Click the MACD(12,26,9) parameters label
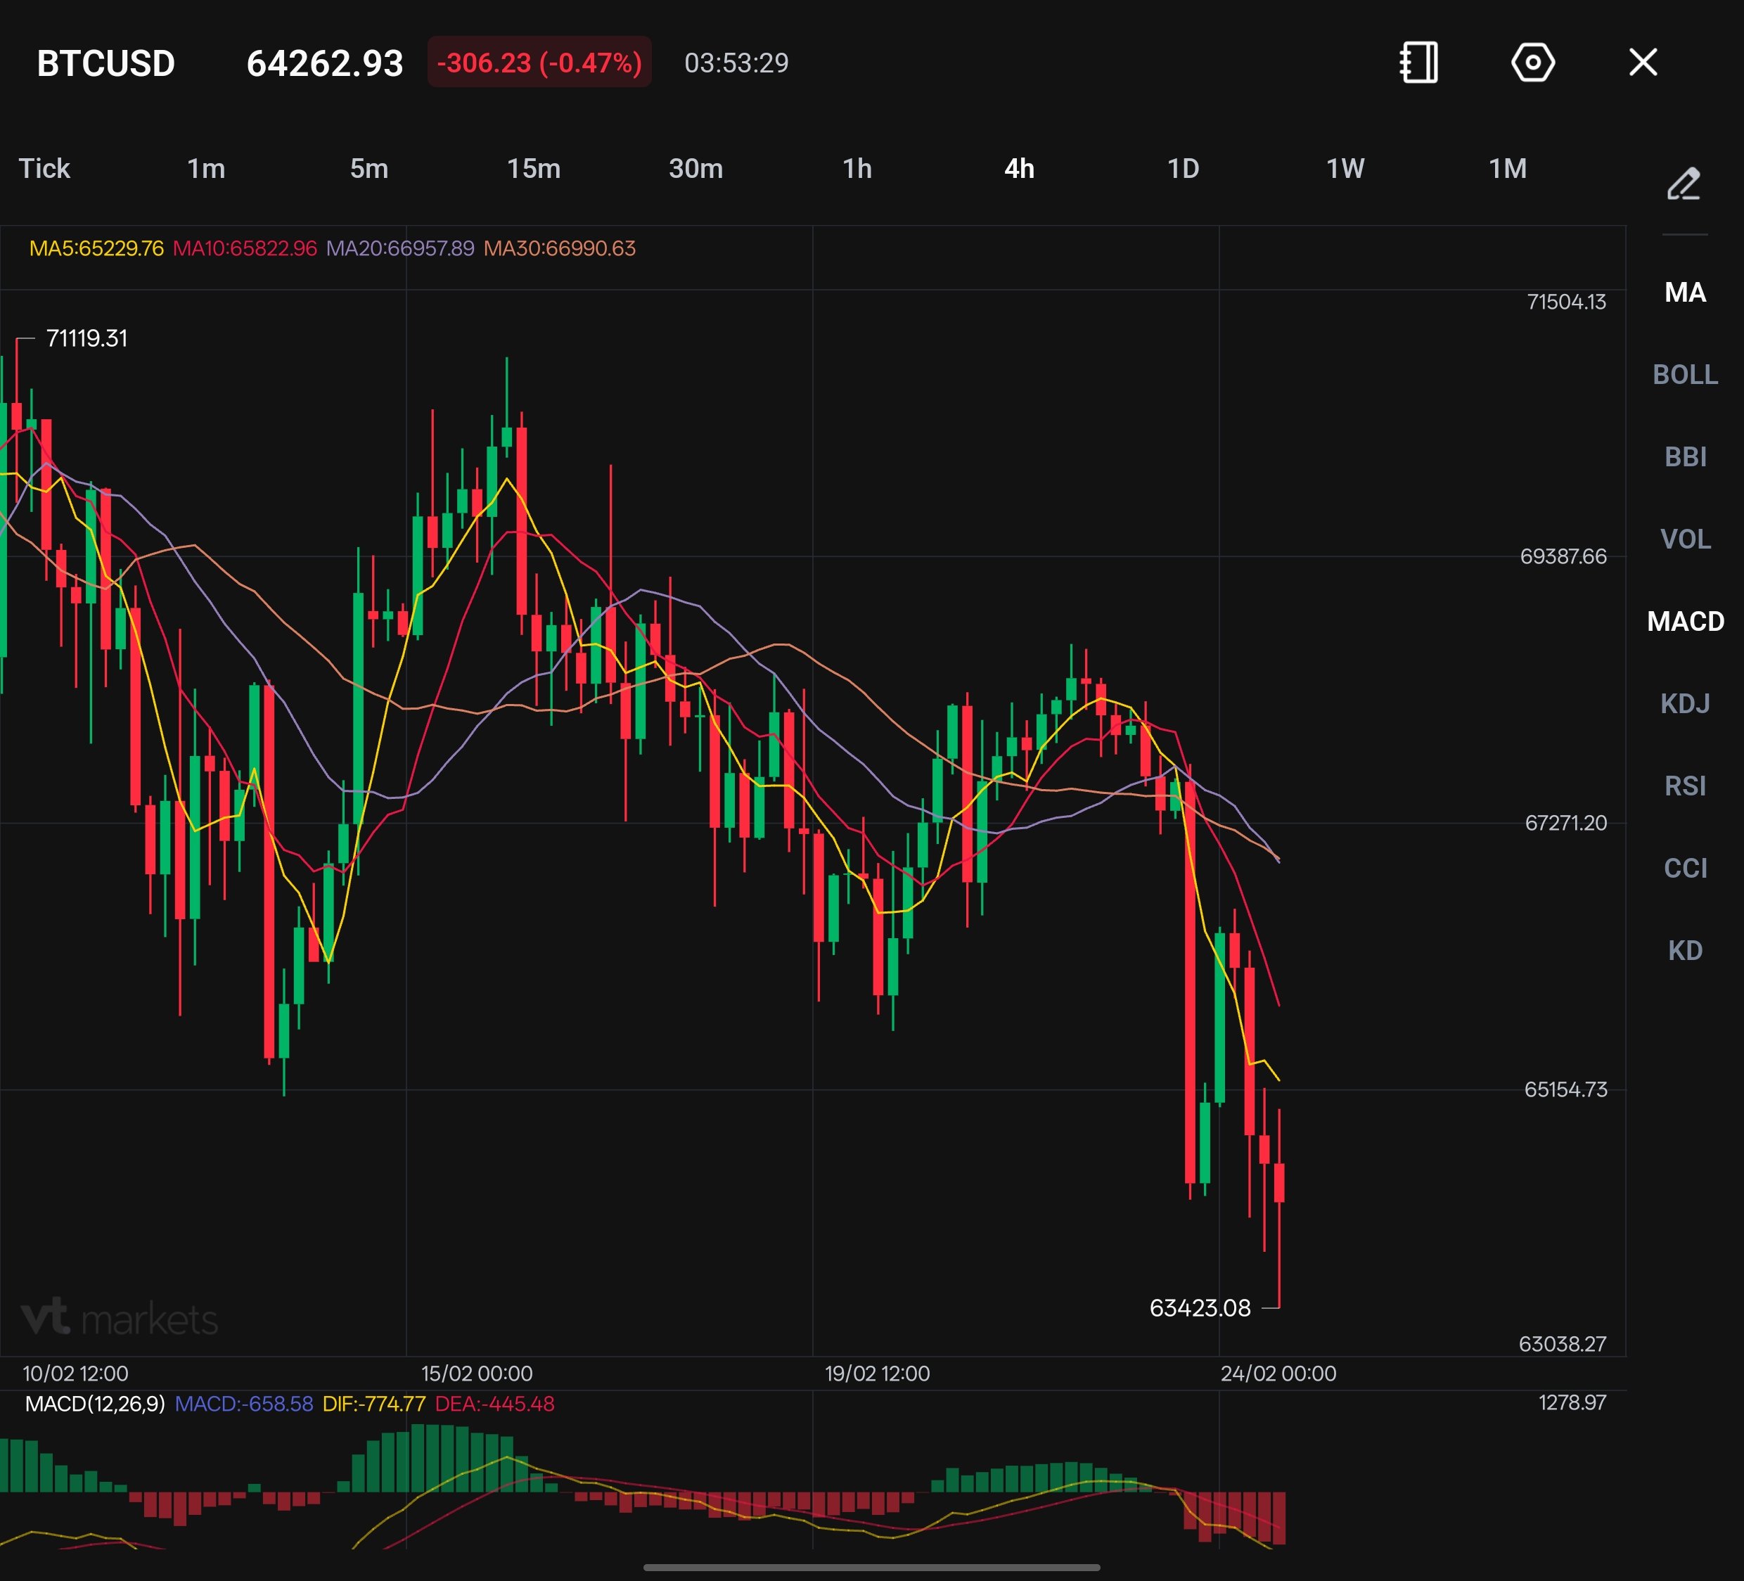 click(x=94, y=1403)
